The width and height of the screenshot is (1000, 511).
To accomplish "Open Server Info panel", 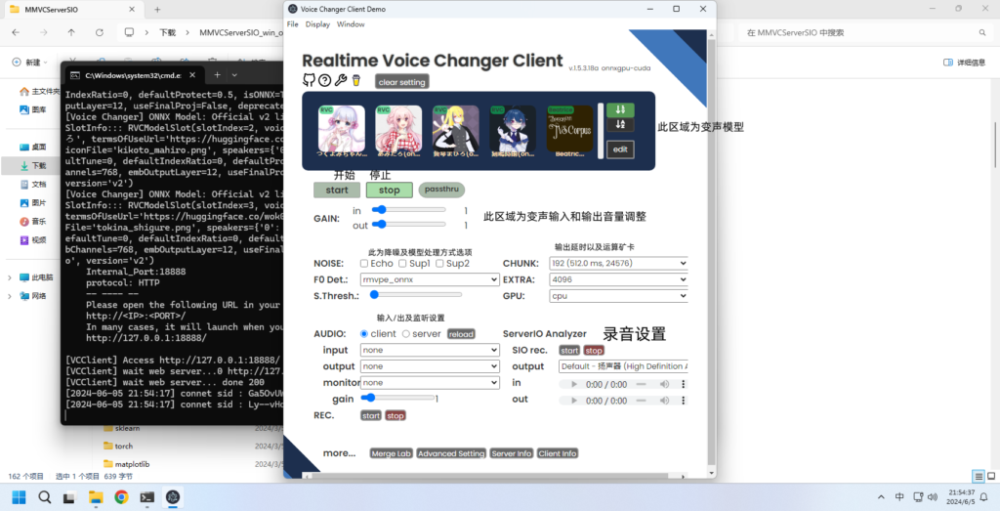I will [512, 453].
